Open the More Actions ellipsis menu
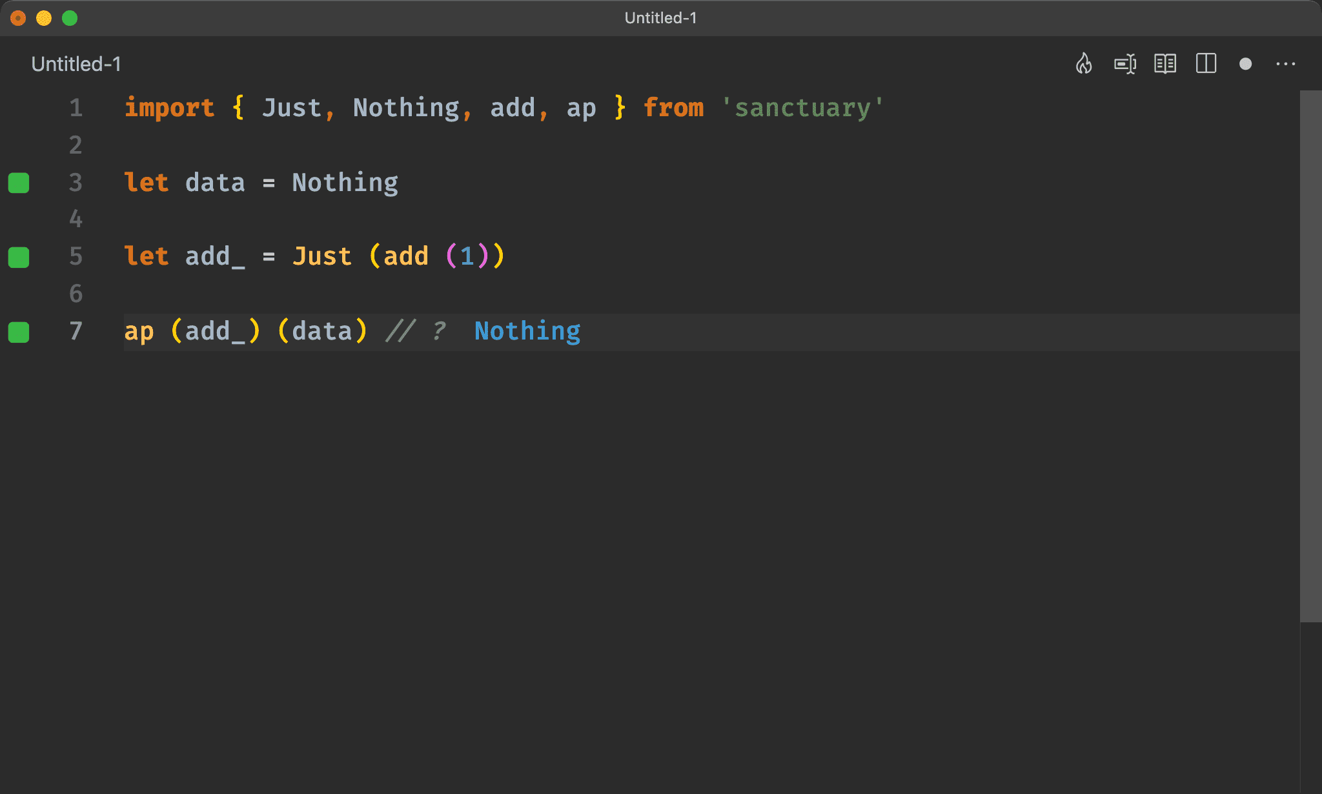 click(1285, 64)
